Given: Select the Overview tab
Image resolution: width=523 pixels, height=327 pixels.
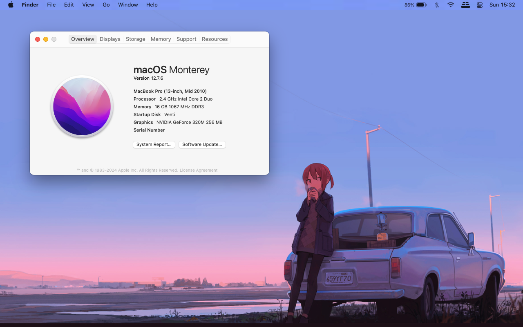Looking at the screenshot, I should click(x=83, y=39).
